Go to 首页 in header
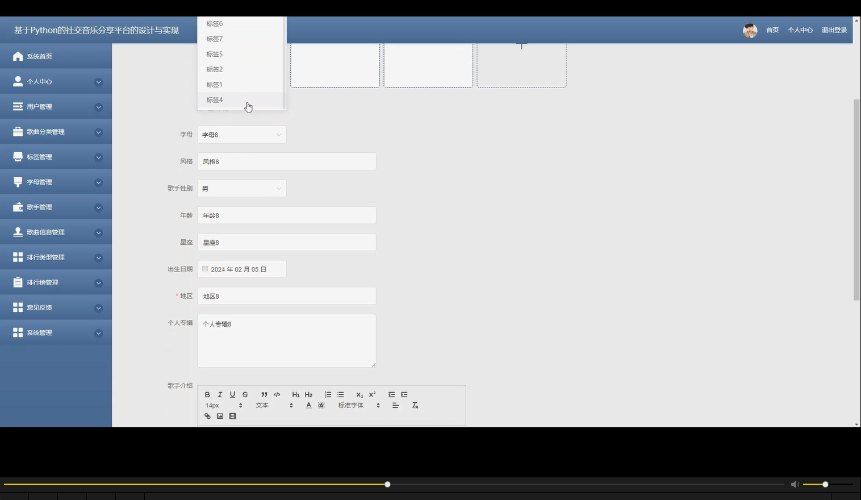 772,30
